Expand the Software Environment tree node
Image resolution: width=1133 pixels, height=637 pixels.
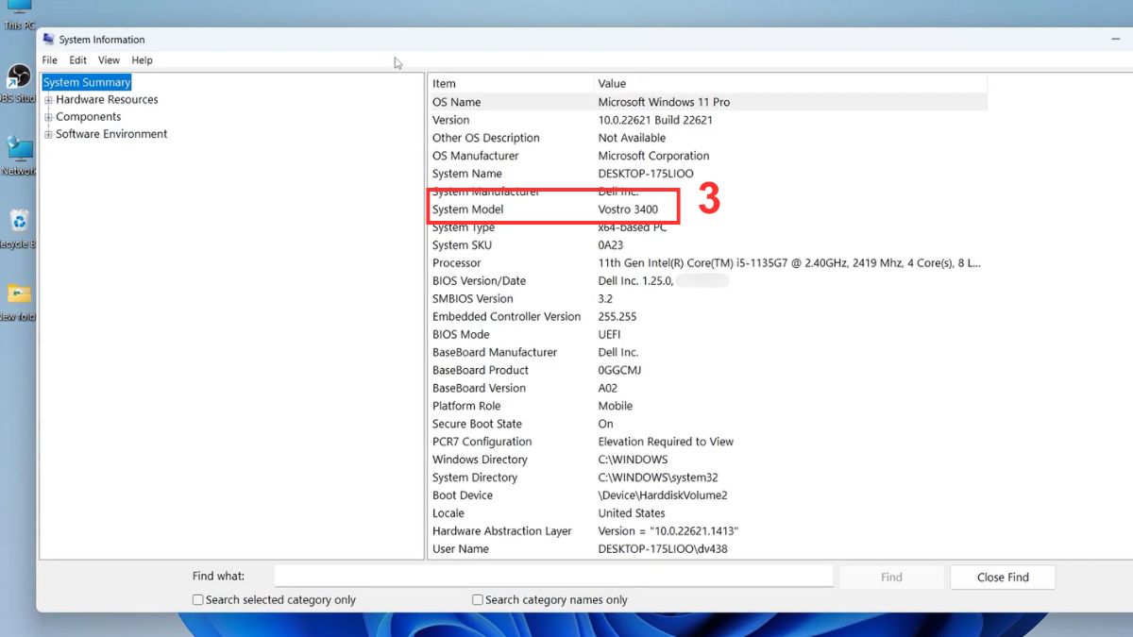tap(48, 134)
